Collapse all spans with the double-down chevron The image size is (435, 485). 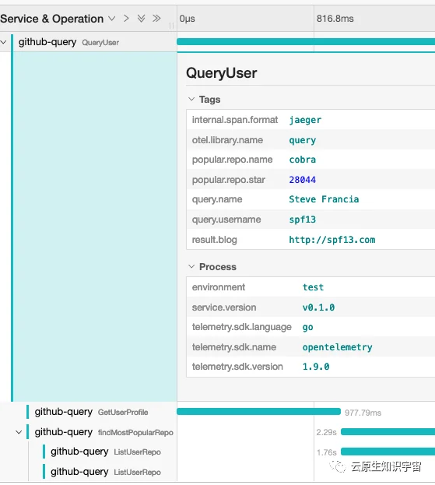(142, 19)
